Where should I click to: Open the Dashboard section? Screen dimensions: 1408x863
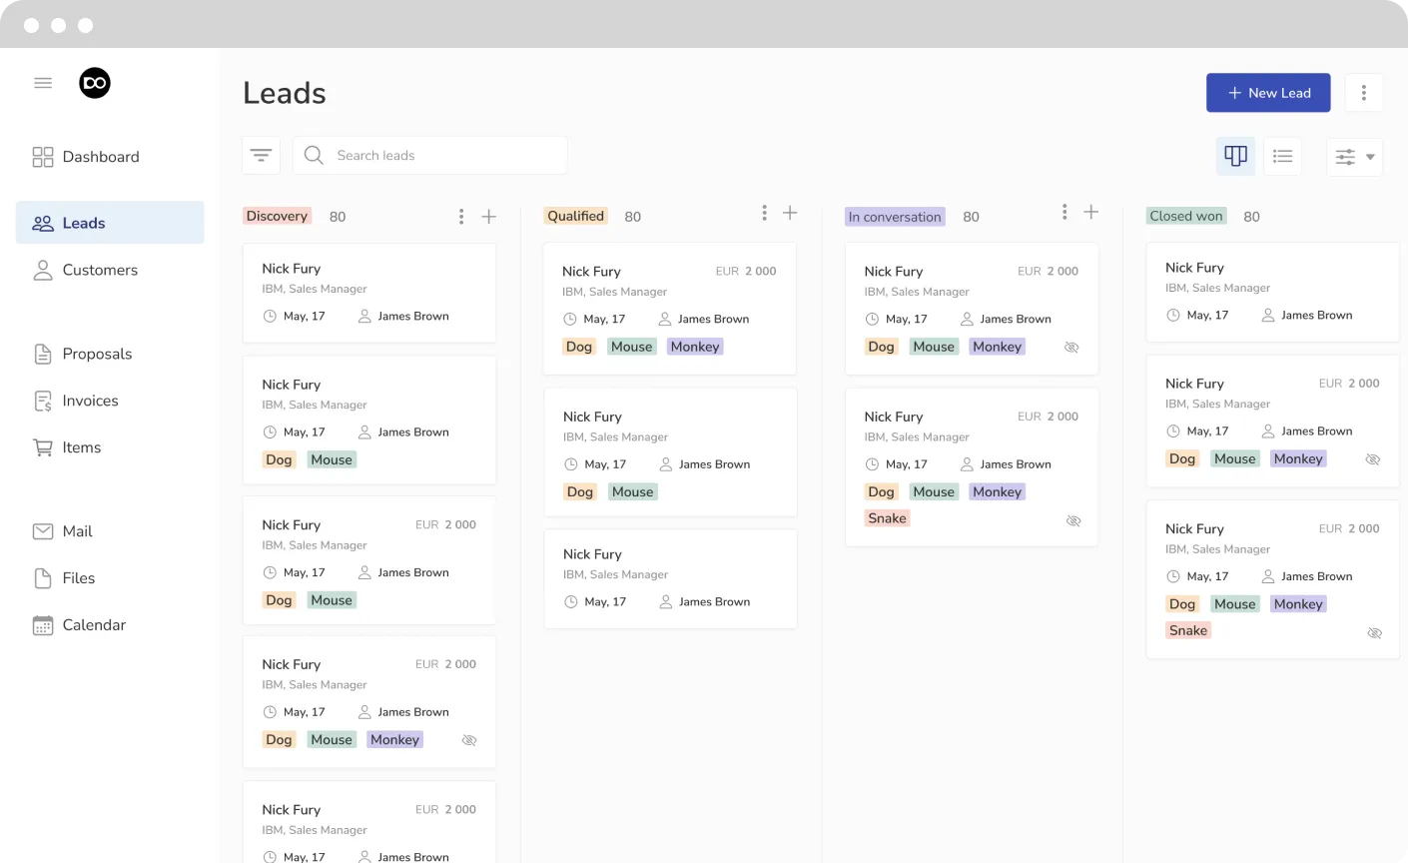click(x=100, y=157)
